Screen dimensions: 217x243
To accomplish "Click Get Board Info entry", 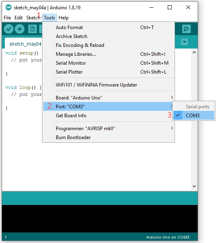I will 108,116.
